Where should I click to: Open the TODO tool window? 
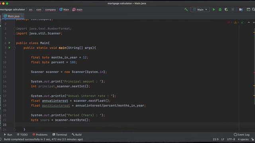22,135
